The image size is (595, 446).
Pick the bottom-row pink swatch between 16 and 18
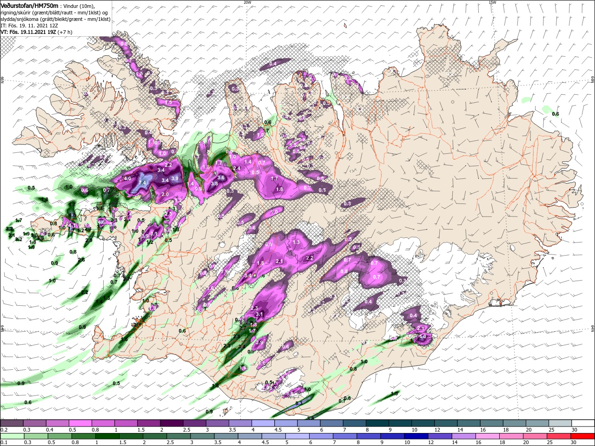487,436
